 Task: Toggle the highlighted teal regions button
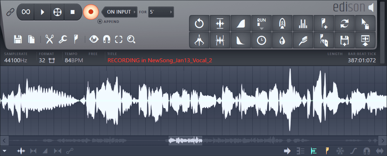pos(314,151)
